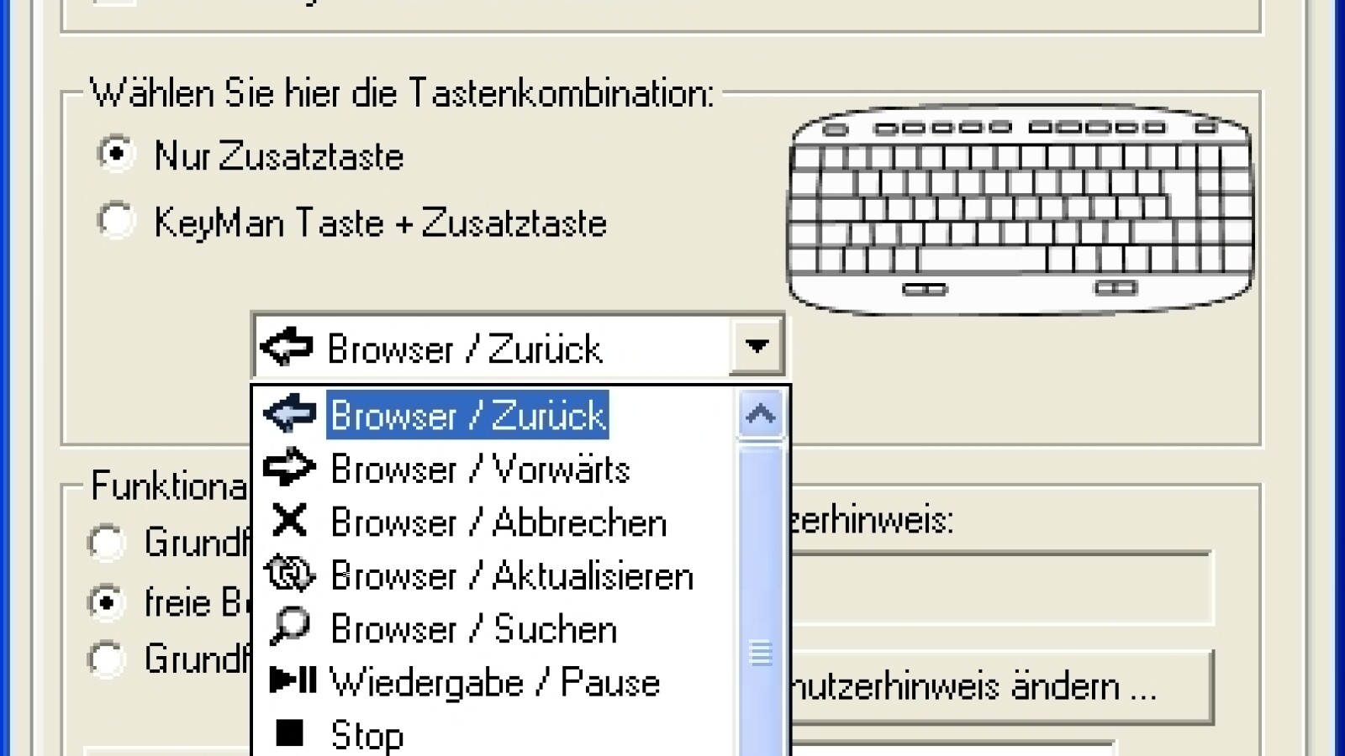Image resolution: width=1345 pixels, height=756 pixels.
Task: Select the Browser / Suchen magnifier icon
Action: point(290,627)
